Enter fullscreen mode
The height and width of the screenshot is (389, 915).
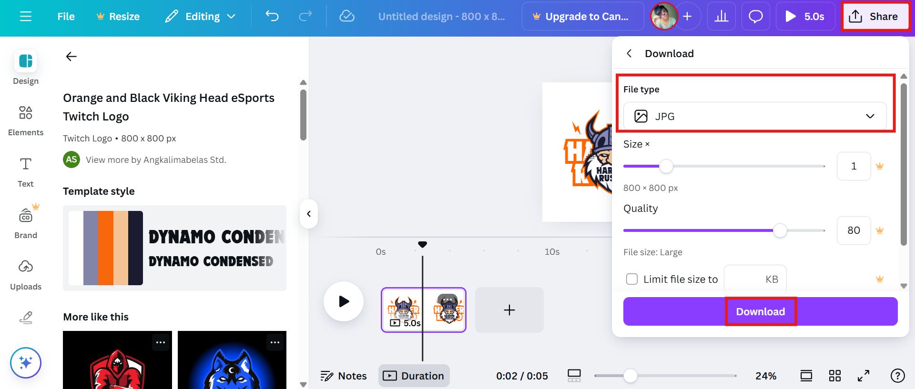864,376
